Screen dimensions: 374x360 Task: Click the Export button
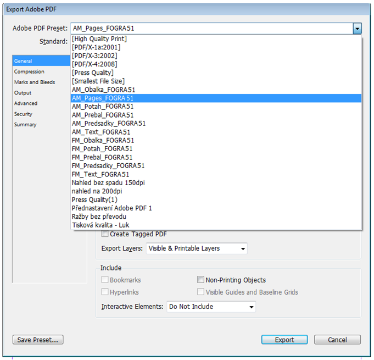click(284, 340)
